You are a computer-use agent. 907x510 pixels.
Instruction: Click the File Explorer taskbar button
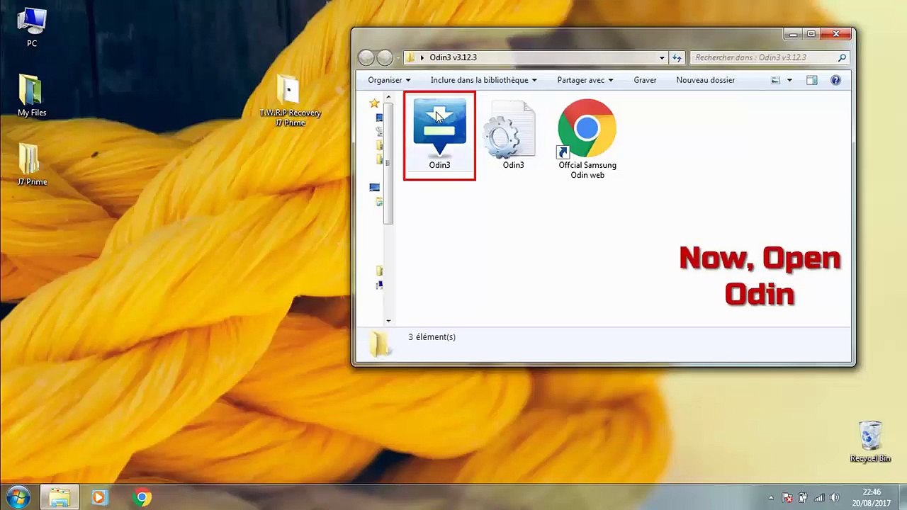[x=59, y=497]
